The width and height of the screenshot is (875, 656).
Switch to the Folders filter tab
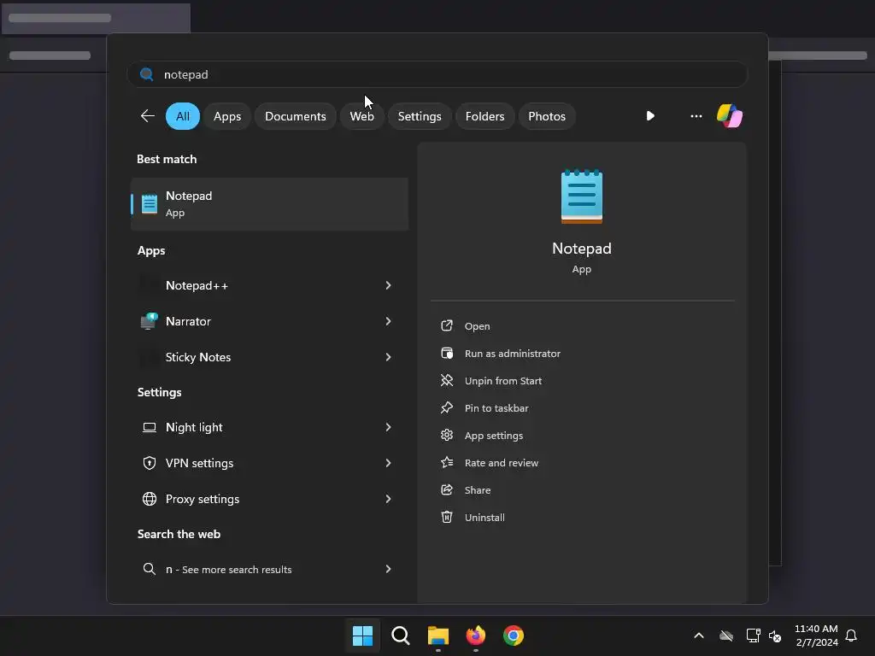tap(484, 116)
